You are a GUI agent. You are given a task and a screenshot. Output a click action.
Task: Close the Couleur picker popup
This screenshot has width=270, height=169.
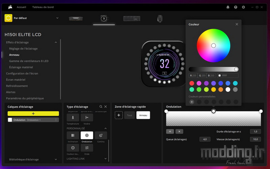point(237,24)
